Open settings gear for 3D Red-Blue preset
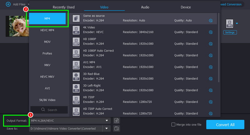 click(211, 79)
